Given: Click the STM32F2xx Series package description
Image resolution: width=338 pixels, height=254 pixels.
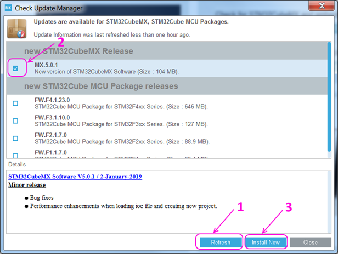Looking at the screenshot, I should (122, 142).
